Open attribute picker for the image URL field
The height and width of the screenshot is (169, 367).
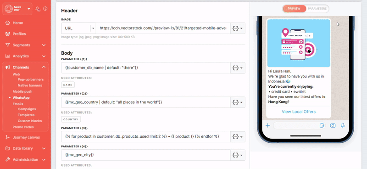238,28
